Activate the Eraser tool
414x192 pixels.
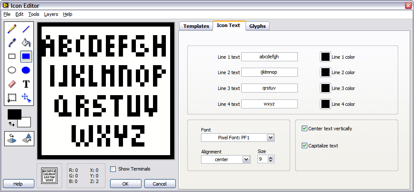12,84
